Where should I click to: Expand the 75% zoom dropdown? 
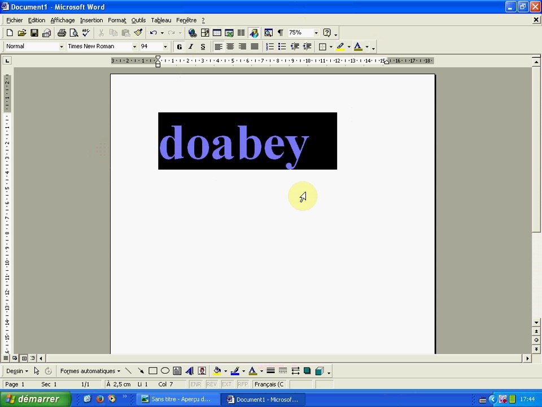tap(316, 33)
